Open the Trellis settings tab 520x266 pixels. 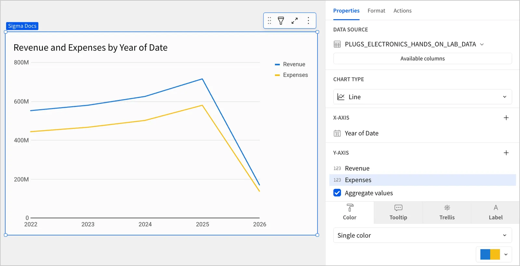click(x=447, y=213)
